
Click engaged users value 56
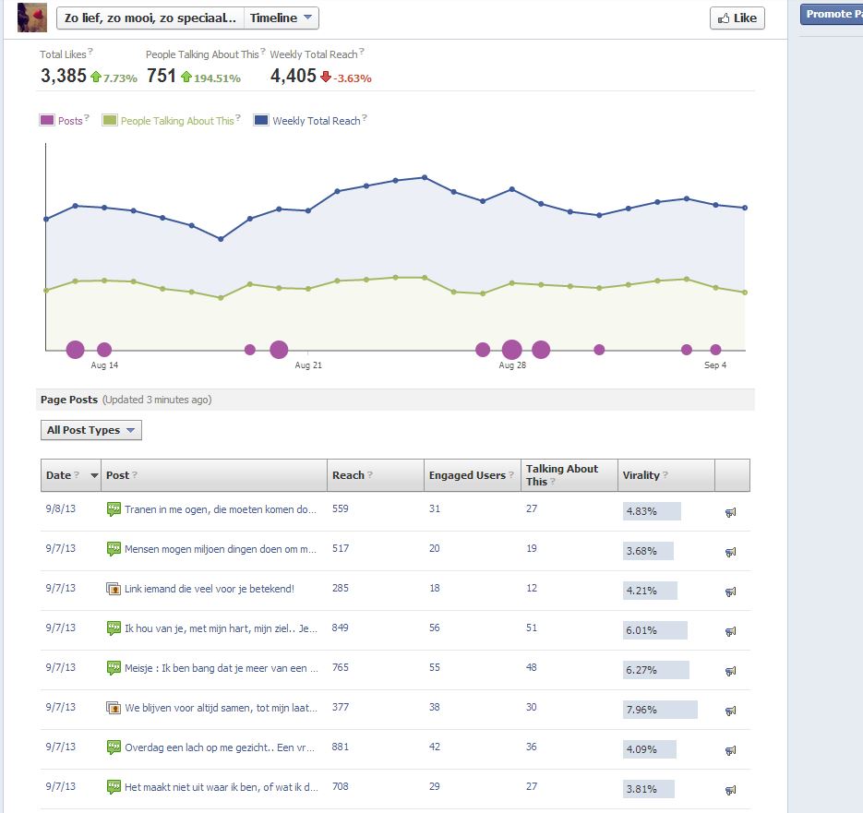(x=434, y=628)
